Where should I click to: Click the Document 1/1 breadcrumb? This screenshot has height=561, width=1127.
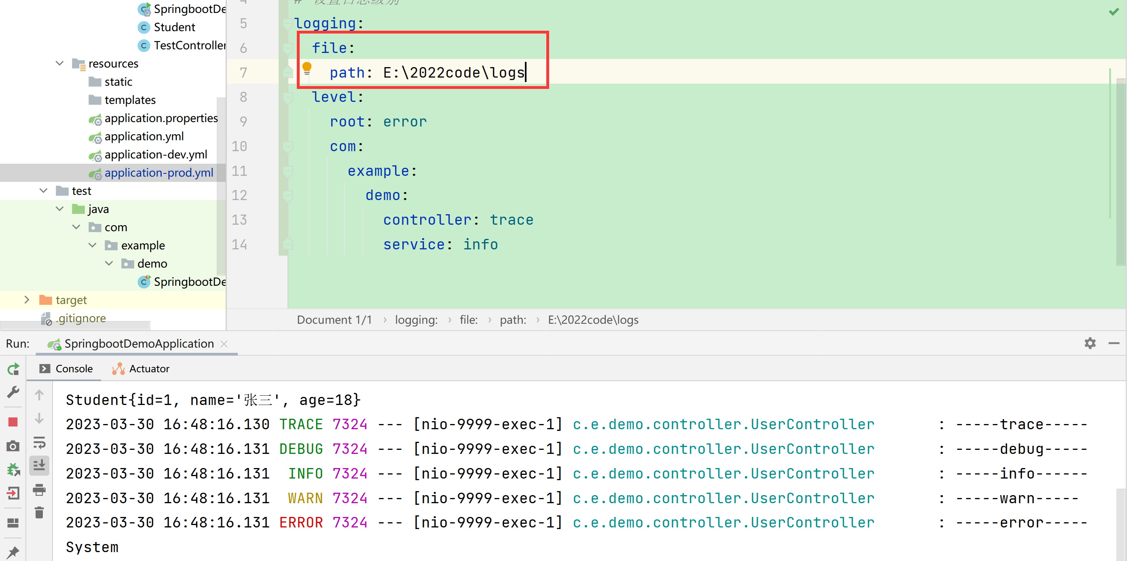coord(334,320)
